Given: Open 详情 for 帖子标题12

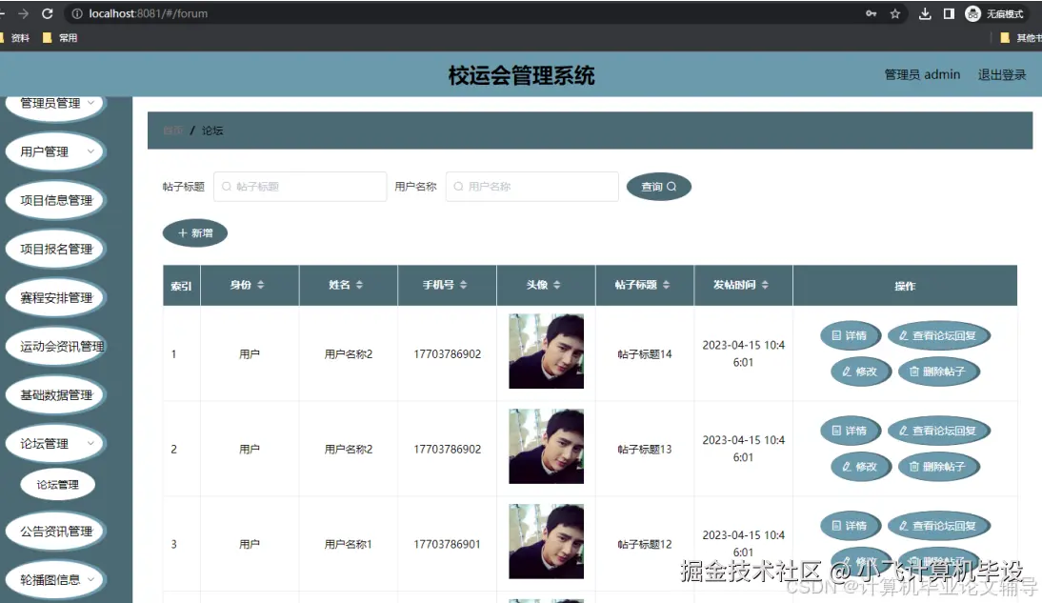Looking at the screenshot, I should tap(850, 526).
